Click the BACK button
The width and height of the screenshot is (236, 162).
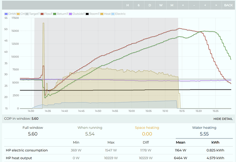(228, 5)
